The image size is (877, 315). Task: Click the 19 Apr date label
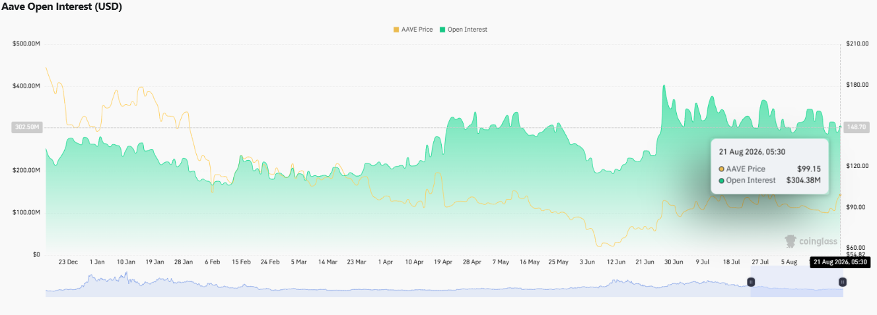(442, 262)
